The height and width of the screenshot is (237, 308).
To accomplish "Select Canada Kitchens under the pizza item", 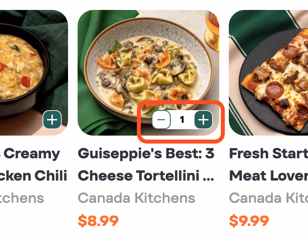I will click(268, 198).
